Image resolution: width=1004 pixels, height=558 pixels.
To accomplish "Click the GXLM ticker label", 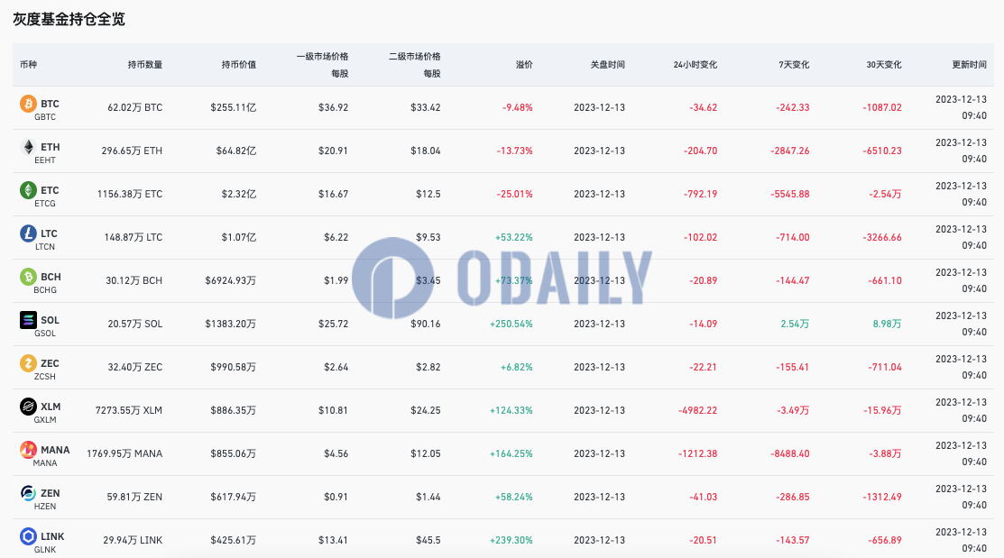I will 45,420.
